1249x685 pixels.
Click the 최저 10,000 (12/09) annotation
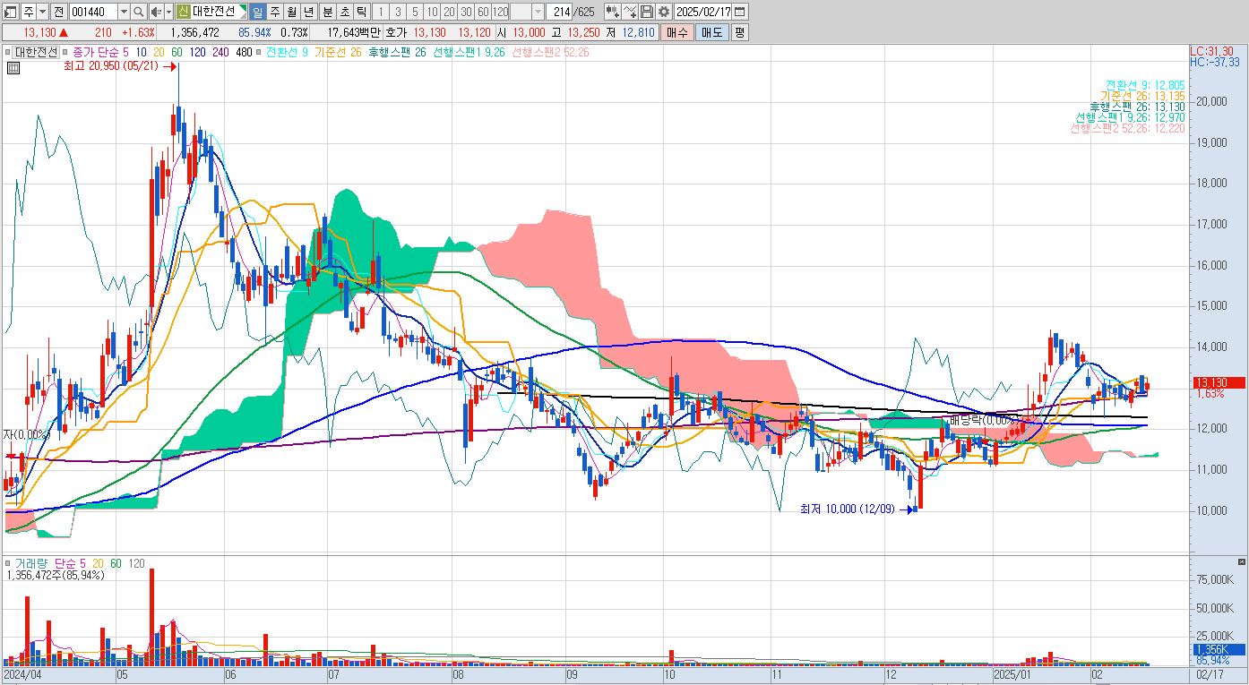(x=848, y=509)
